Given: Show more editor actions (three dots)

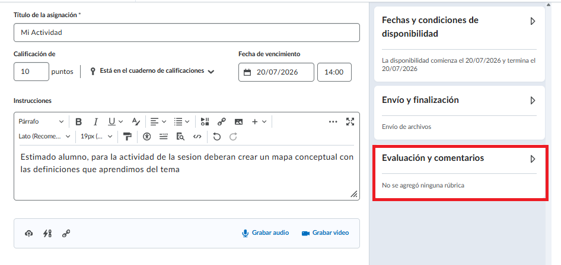Looking at the screenshot, I should pos(333,122).
